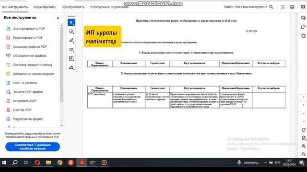Image resolution: width=307 pixels, height=172 pixels.
Task: Open document properties page icon
Action: pyautogui.click(x=304, y=138)
